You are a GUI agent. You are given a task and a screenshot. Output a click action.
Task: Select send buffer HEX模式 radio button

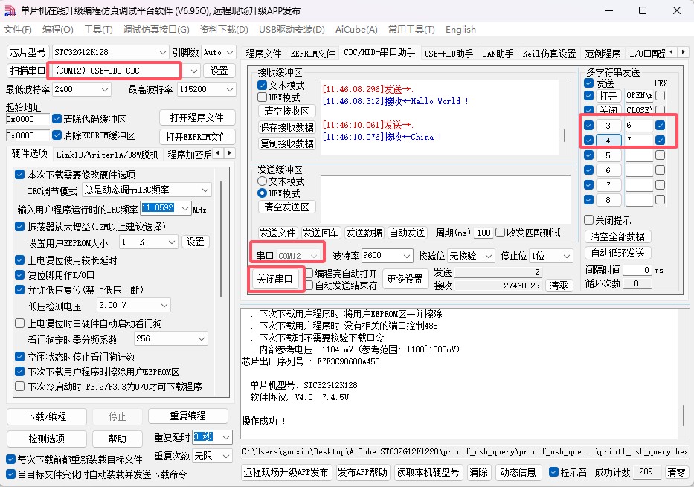[262, 193]
